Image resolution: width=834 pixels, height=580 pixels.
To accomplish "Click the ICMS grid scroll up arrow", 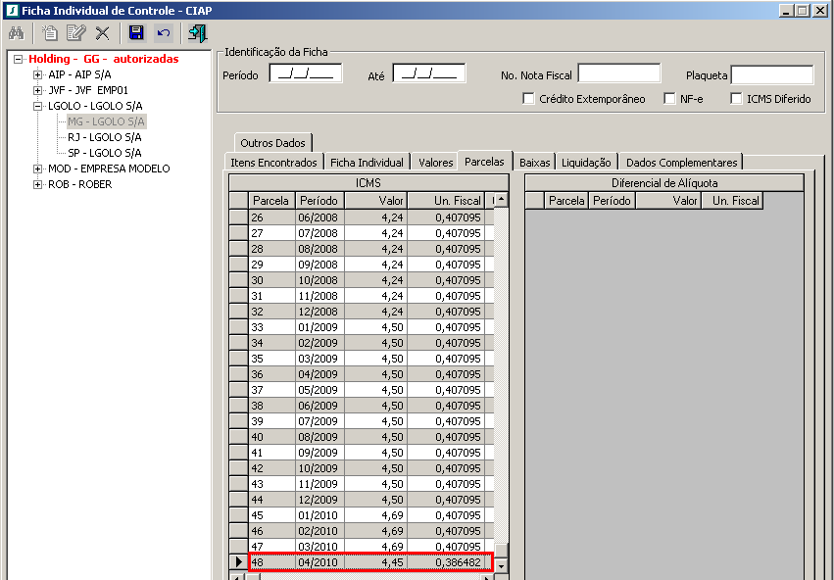I will pos(501,200).
